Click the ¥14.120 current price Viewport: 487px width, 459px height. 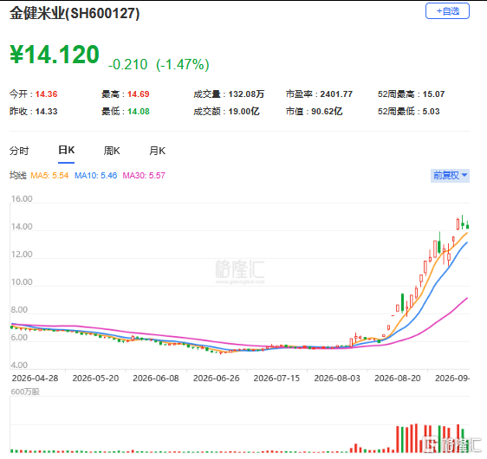(x=55, y=55)
